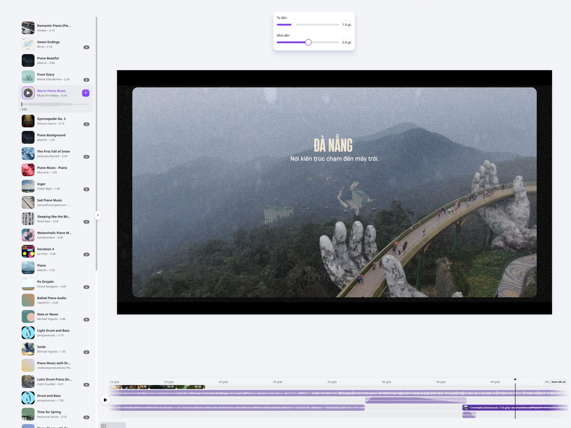The height and width of the screenshot is (428, 571).
Task: Click the crown icon on Latin Drum Piano
Action: point(86,385)
